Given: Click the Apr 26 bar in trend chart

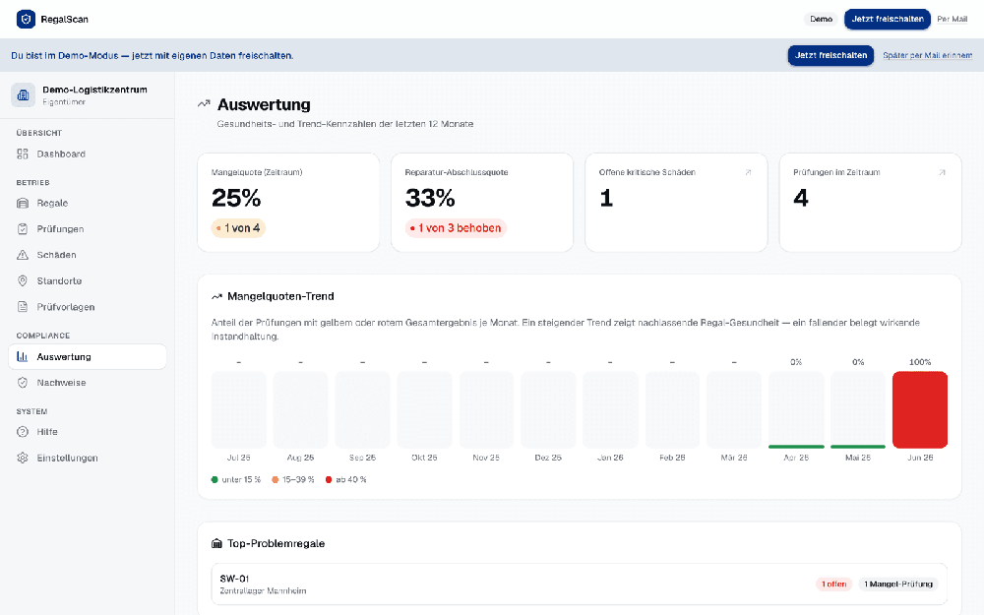Looking at the screenshot, I should (x=796, y=409).
